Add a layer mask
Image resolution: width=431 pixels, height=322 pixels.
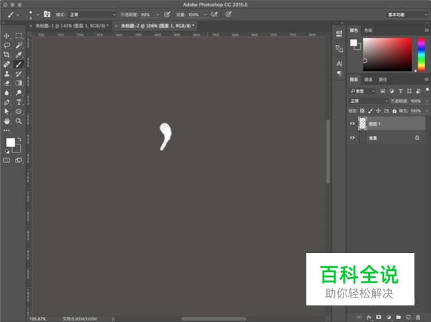(379, 317)
